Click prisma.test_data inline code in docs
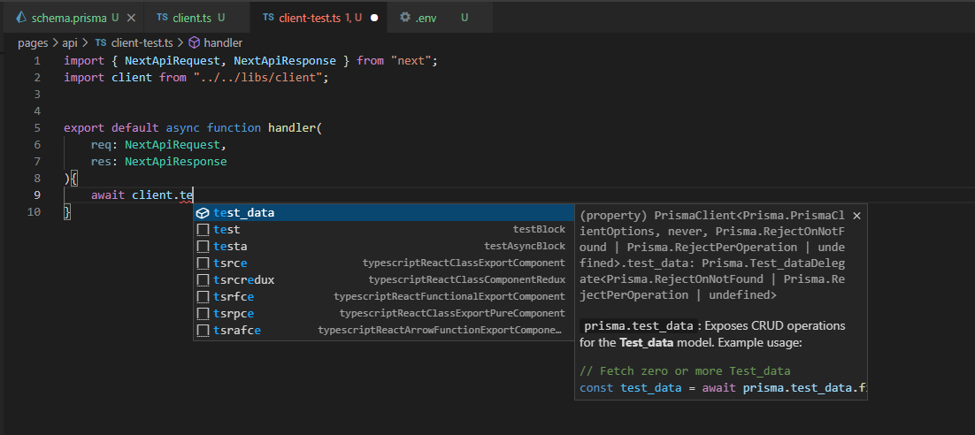 pos(639,325)
